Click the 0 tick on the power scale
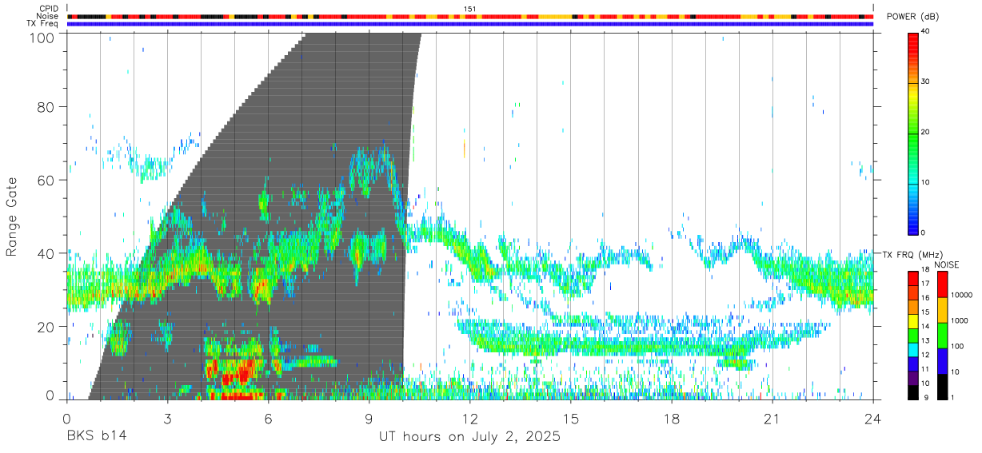 924,232
